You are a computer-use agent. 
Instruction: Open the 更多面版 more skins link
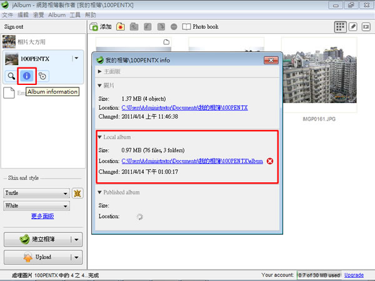[x=42, y=216]
